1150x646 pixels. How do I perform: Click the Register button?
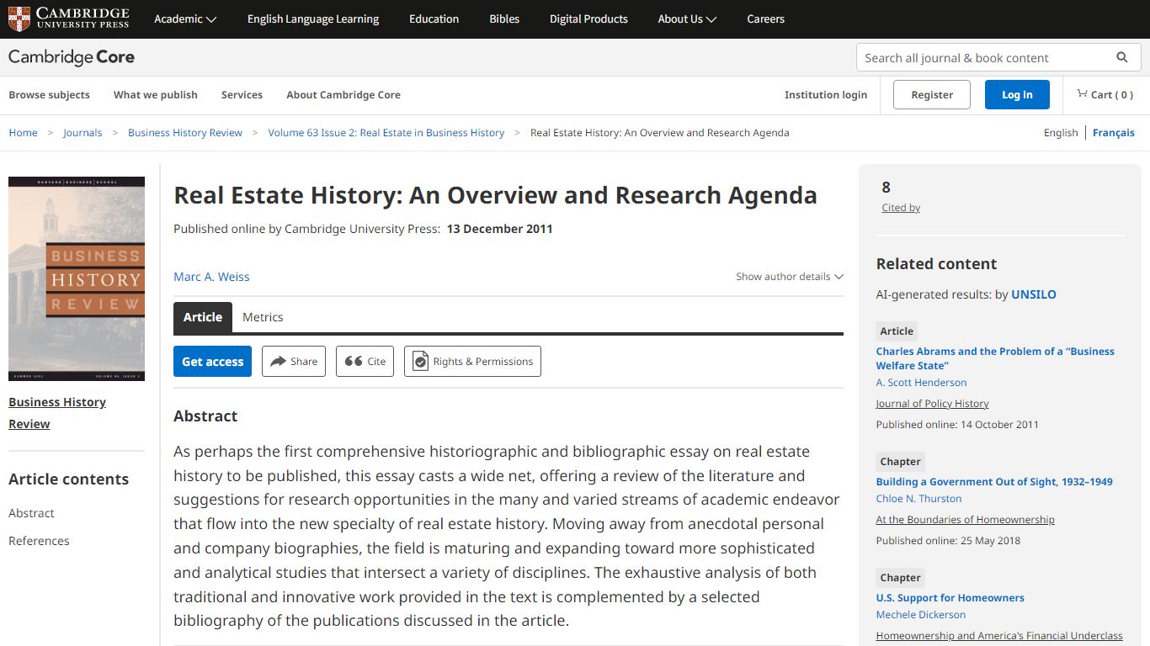(932, 95)
